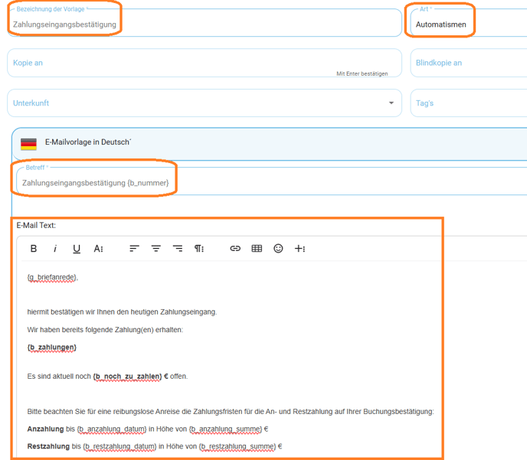Click the line 'Wir haben bereits folgende Zahlung(en)'

tap(105, 330)
